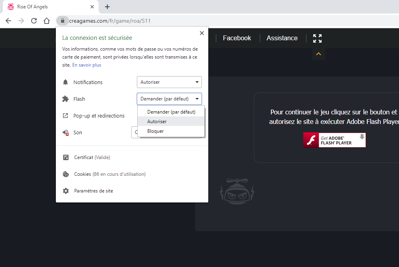Screen dimensions: 399x267
Task: Reload the page with the refresh icon
Action: pos(34,21)
